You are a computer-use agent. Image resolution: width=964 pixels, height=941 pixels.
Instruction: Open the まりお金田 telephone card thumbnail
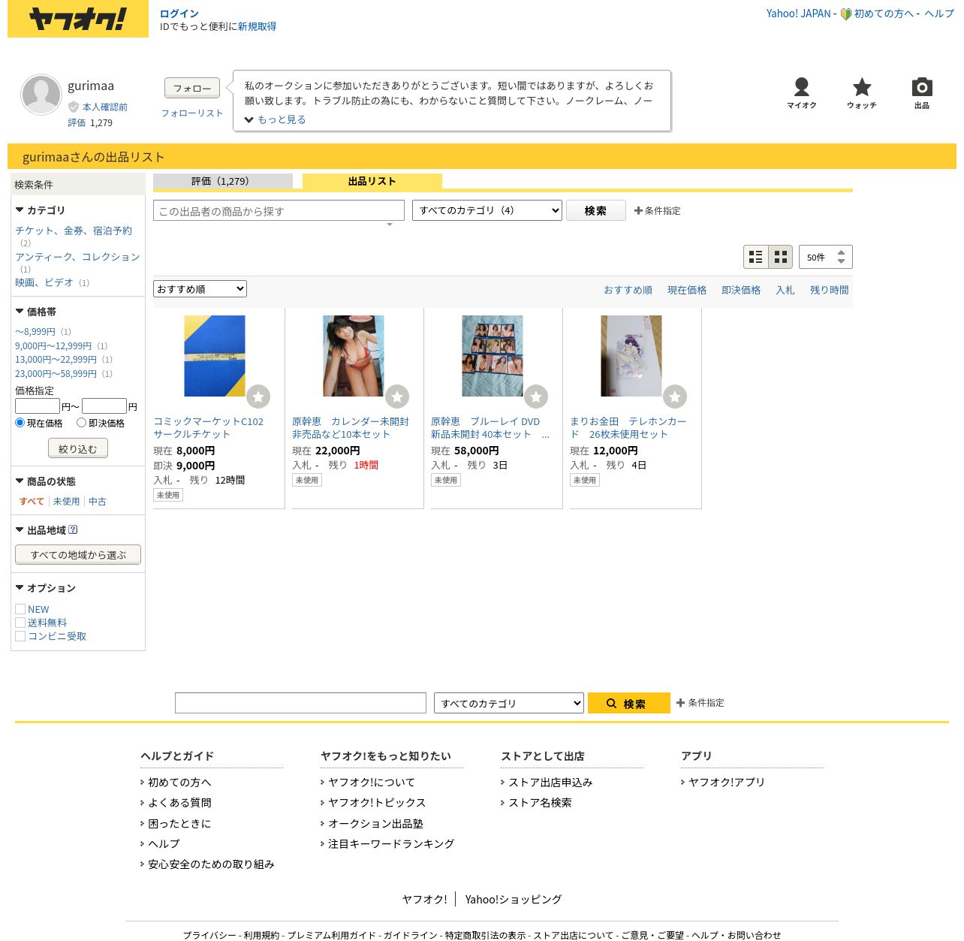pos(631,356)
